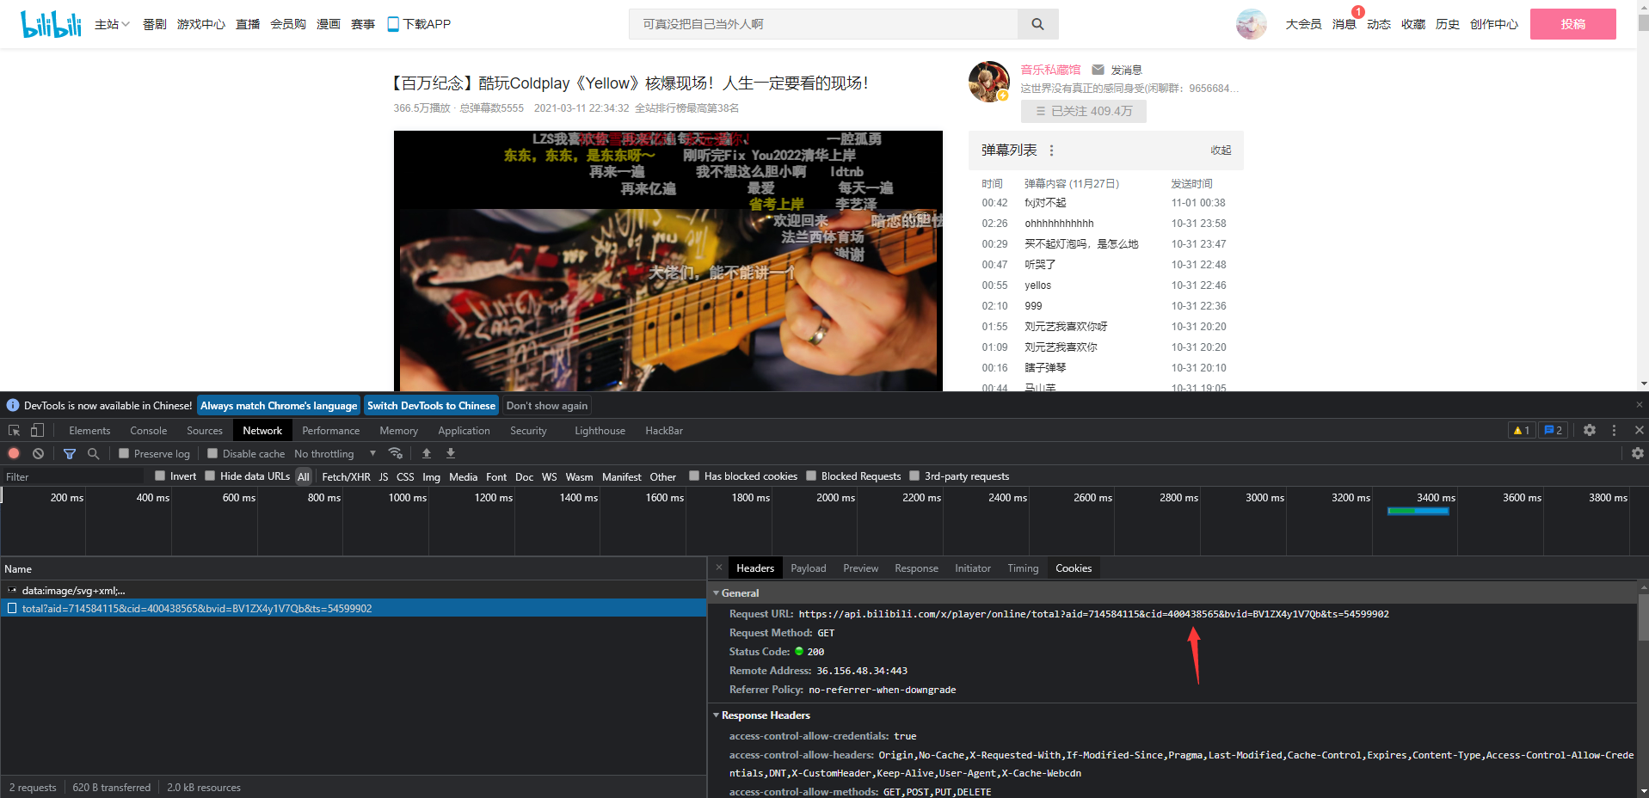Switch to the Console panel tab
This screenshot has height=798, width=1649.
[149, 430]
